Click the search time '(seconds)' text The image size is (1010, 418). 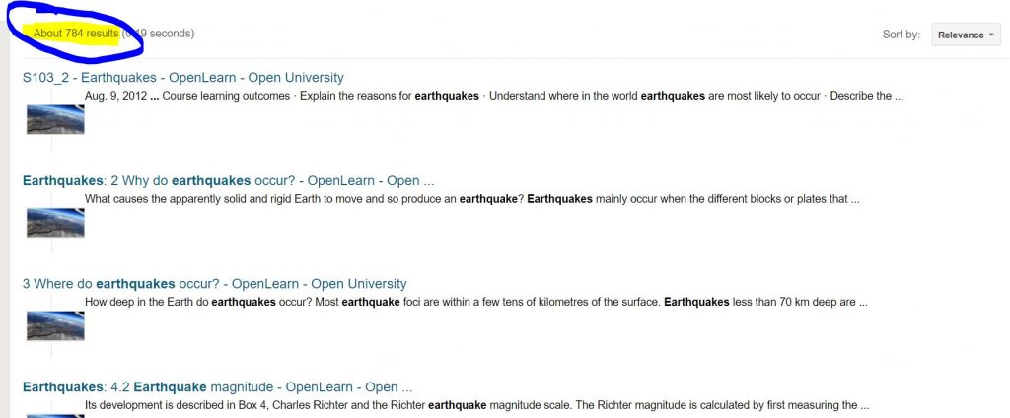(158, 34)
